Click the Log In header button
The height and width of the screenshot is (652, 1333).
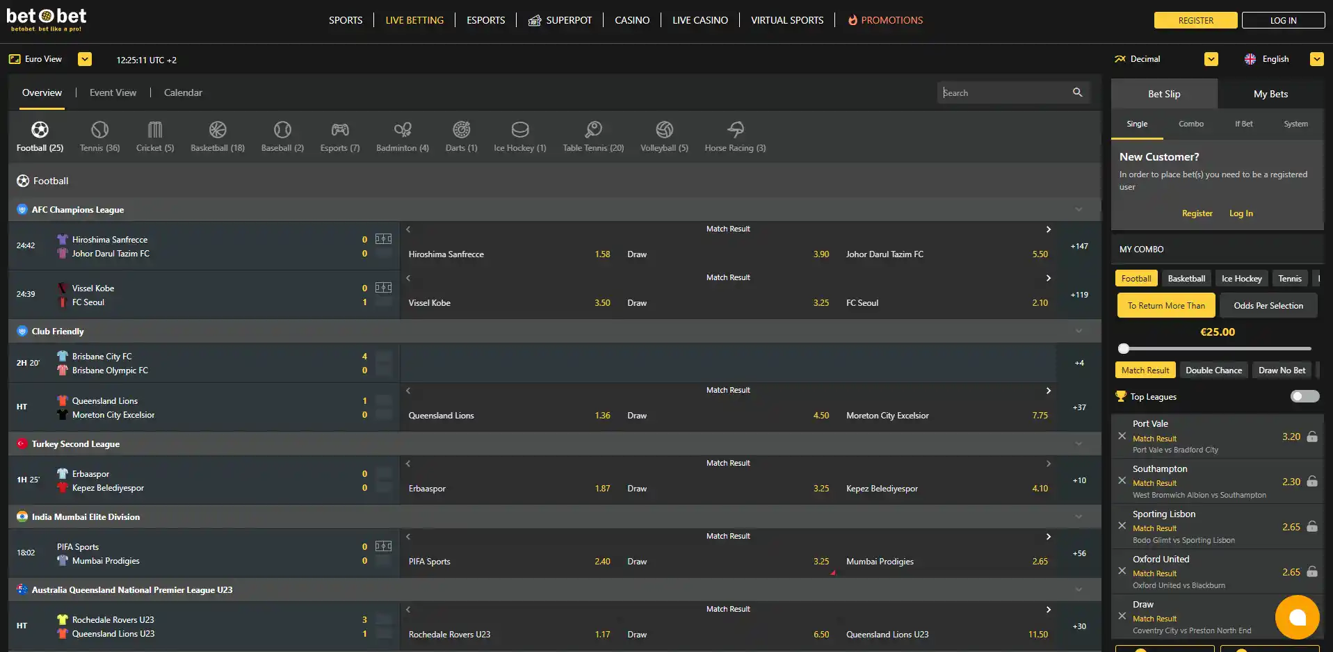(x=1283, y=20)
